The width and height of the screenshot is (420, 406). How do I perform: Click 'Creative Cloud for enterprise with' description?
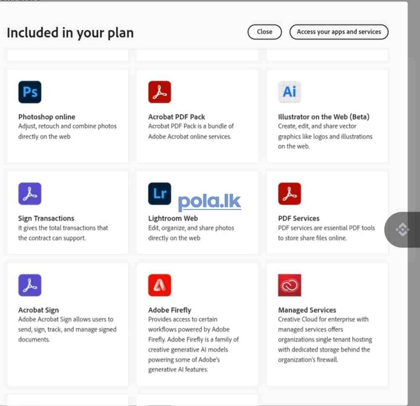point(325,340)
